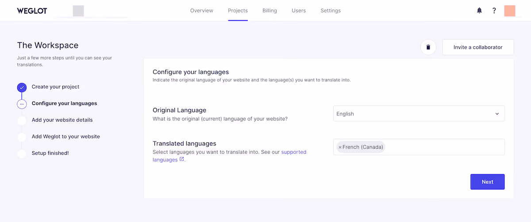
Task: Click the Configure your languages step icon
Action: pyautogui.click(x=22, y=104)
